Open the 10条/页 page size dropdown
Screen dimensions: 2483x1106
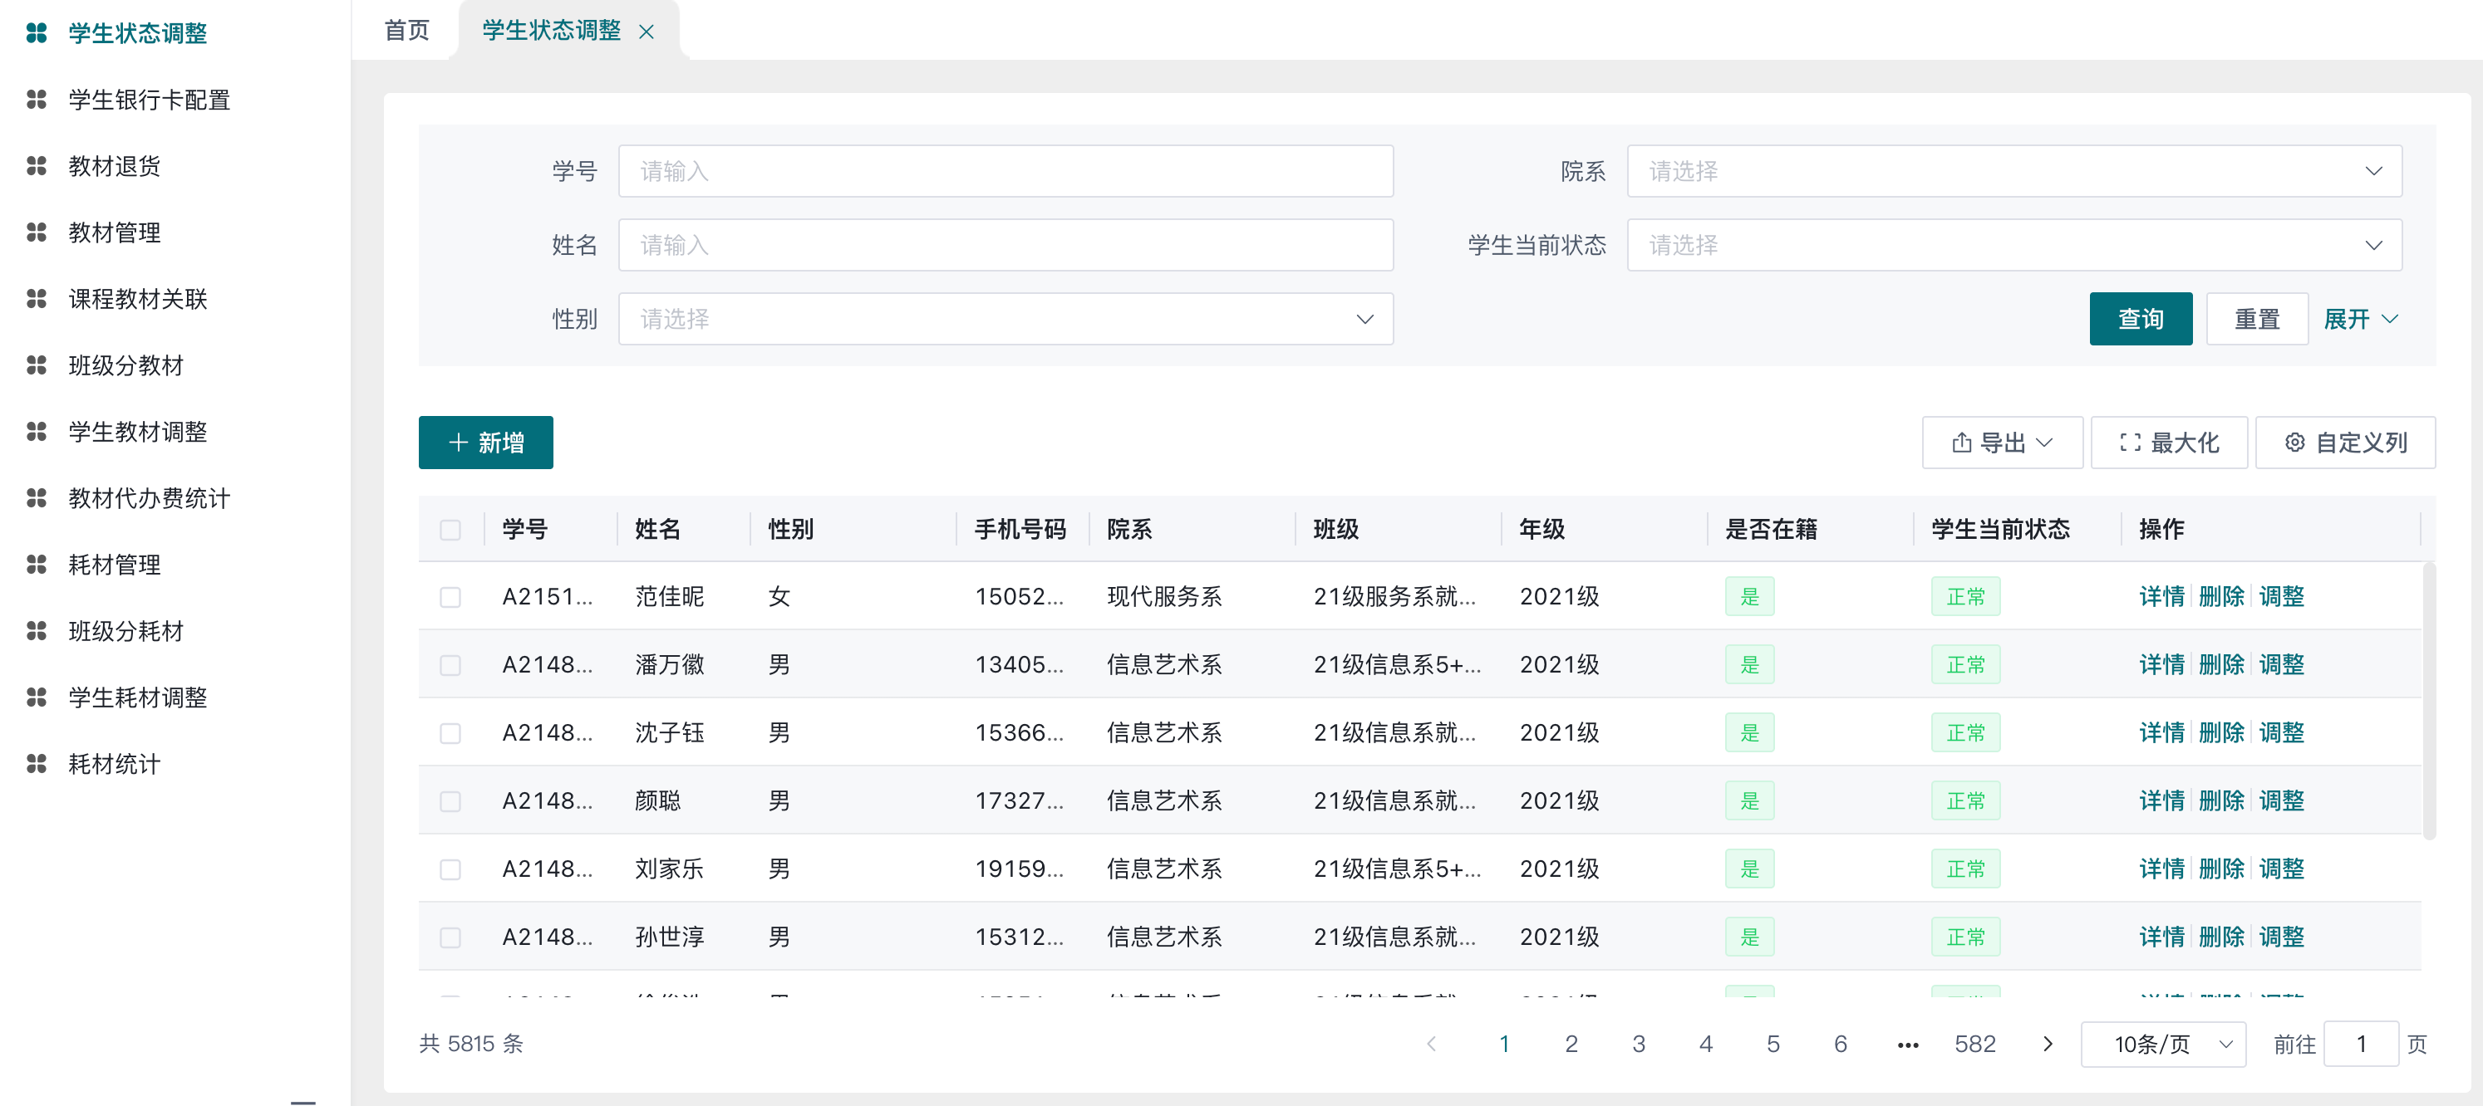click(2163, 1045)
